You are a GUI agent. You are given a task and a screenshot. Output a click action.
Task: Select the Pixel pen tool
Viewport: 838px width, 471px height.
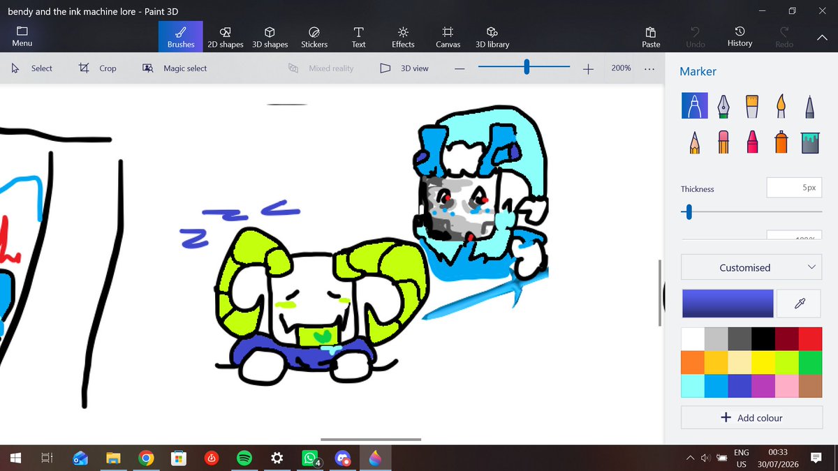click(809, 106)
